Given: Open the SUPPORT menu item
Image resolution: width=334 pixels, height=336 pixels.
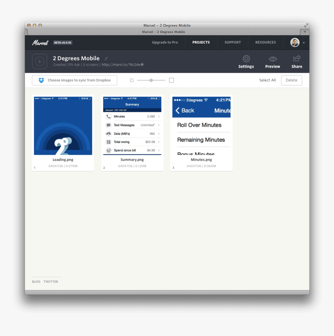Looking at the screenshot, I should pyautogui.click(x=233, y=42).
